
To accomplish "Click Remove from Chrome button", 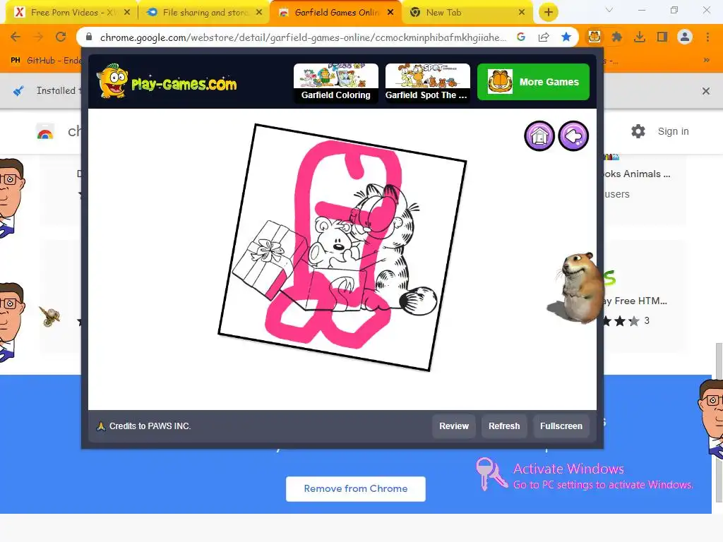I will [356, 488].
